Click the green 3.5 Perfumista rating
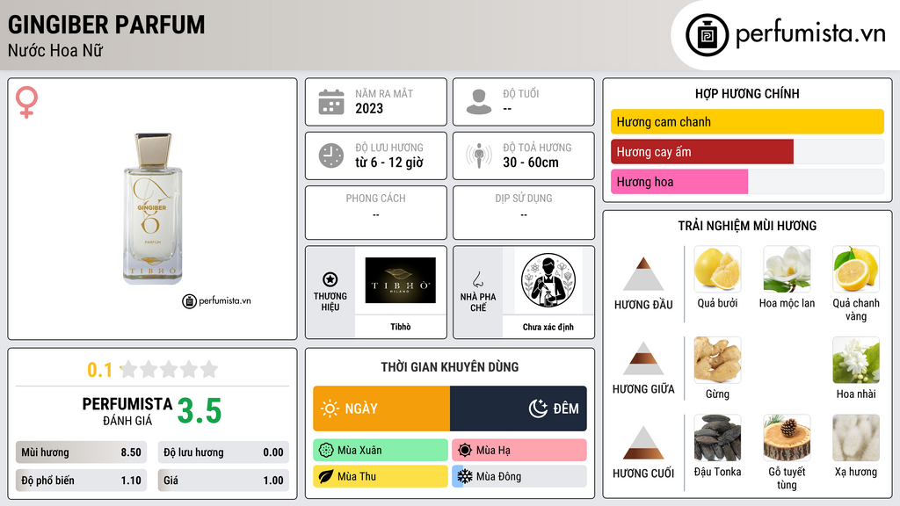Screen dimensions: 900x506 [x=200, y=411]
